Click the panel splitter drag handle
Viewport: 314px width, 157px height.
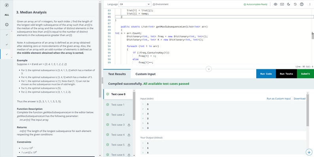(102, 81)
